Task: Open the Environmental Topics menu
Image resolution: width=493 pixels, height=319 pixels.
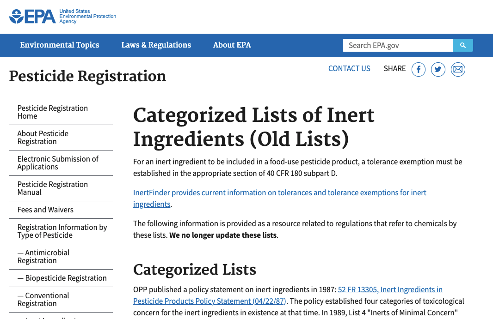Action: coord(60,45)
